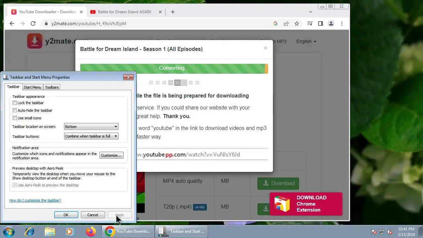Enable Auto-hide the taskbar
The image size is (423, 238).
(15, 110)
